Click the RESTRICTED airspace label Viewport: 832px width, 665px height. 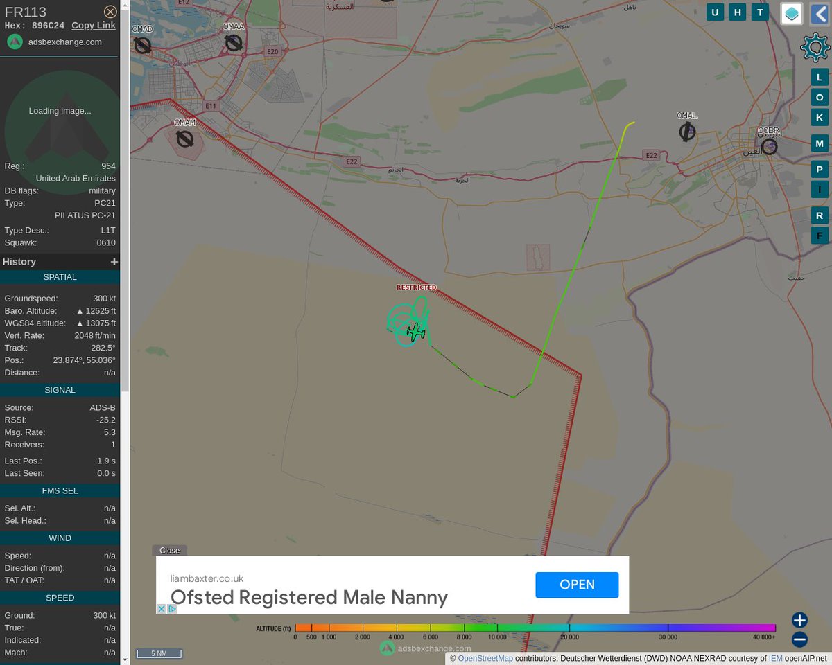[x=416, y=287]
